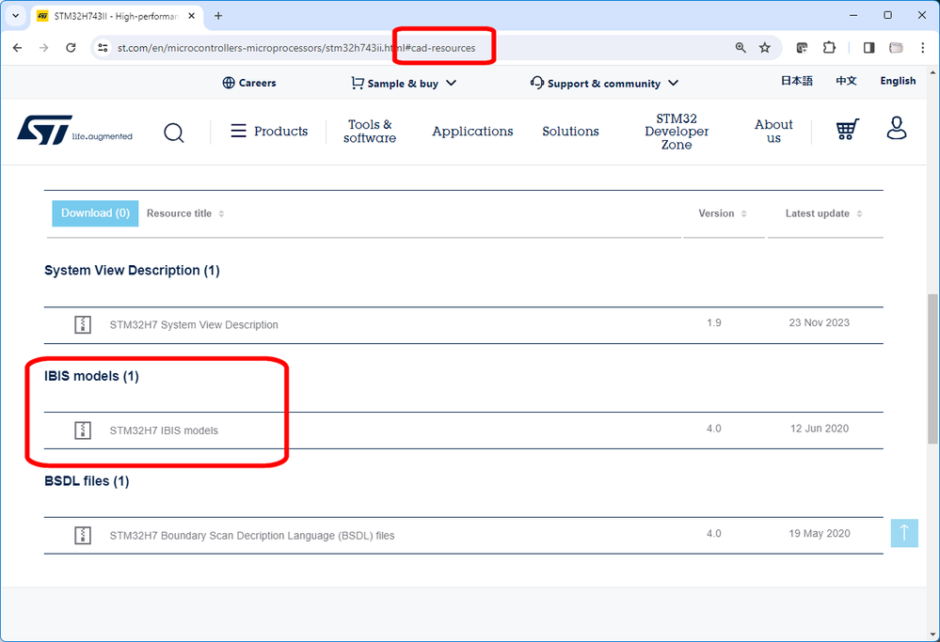Image resolution: width=940 pixels, height=642 pixels.
Task: Open new tab with plus button
Action: [x=218, y=16]
